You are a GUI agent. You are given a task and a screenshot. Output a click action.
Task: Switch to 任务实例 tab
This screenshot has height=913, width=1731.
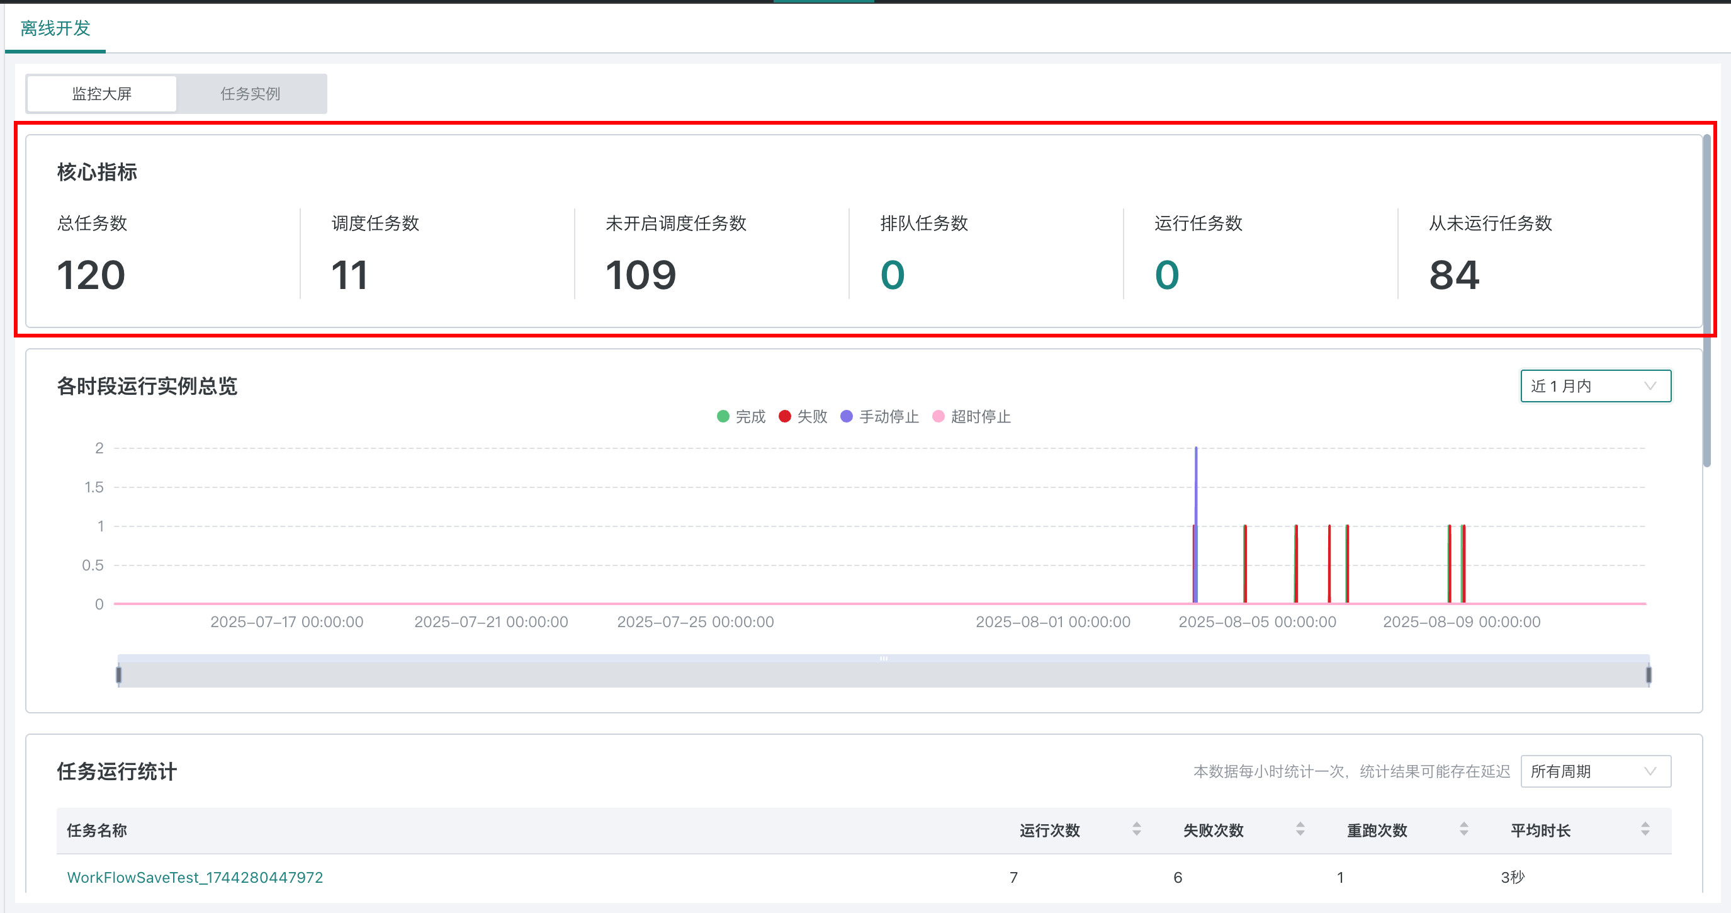pos(250,93)
